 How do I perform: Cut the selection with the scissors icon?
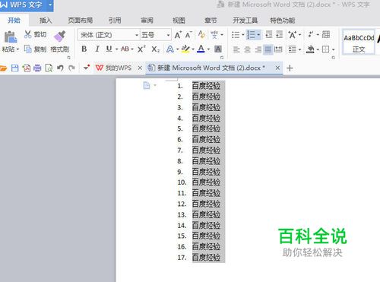pyautogui.click(x=27, y=34)
